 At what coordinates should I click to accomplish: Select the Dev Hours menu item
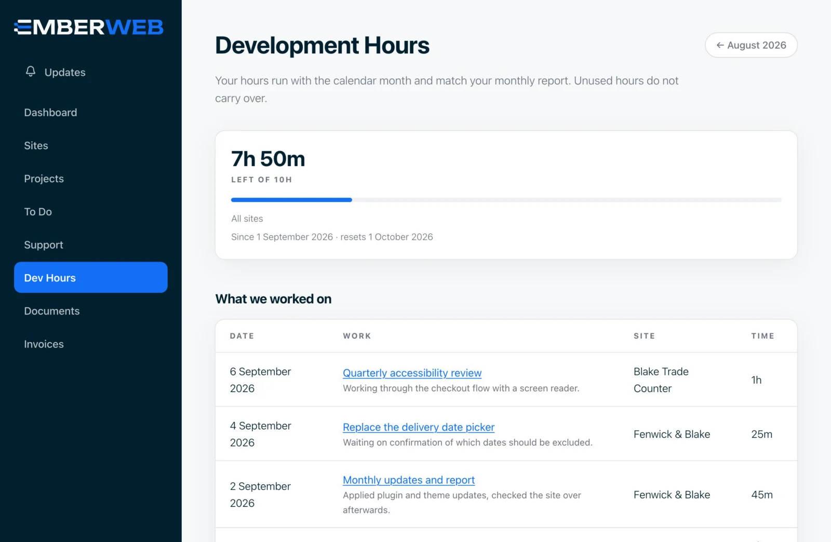pos(90,278)
